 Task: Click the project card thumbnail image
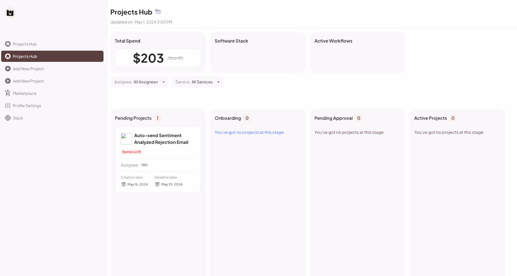126,139
